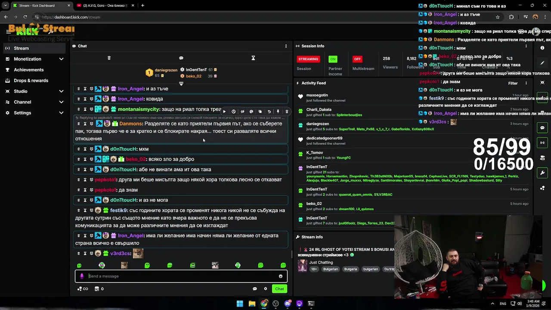Click the first green quick emote

(x=79, y=266)
